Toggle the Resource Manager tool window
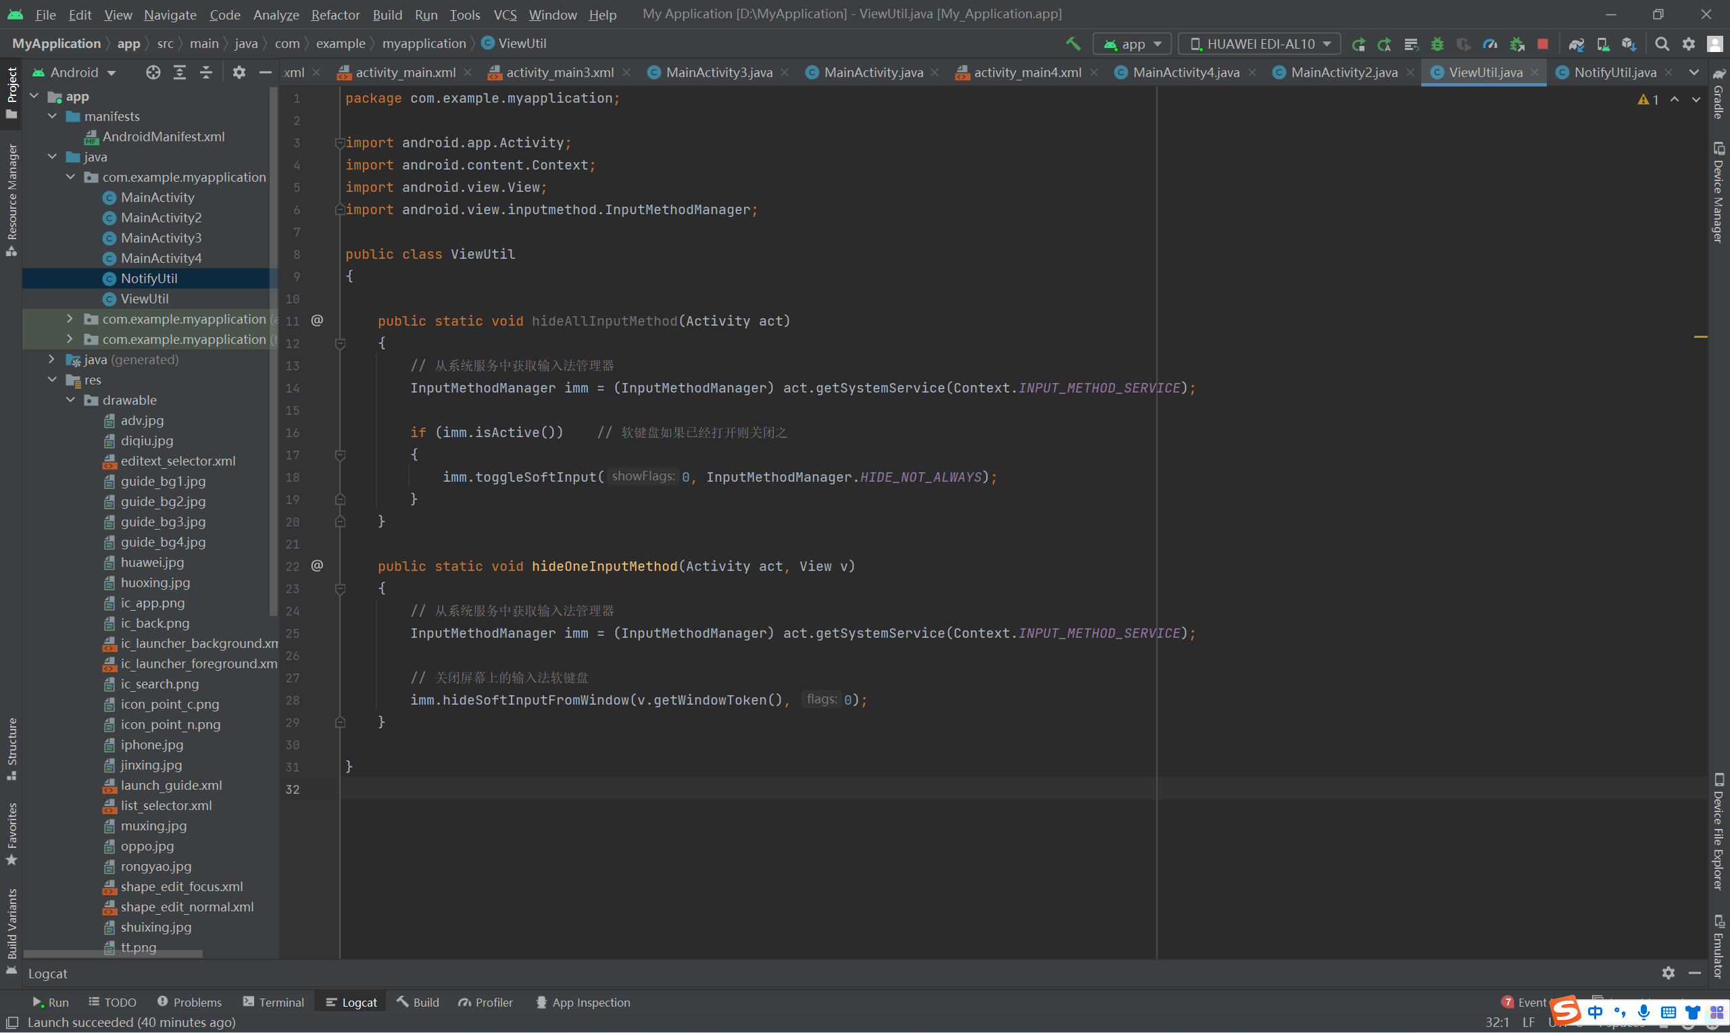Screen dimensions: 1730x1033 click(12, 199)
